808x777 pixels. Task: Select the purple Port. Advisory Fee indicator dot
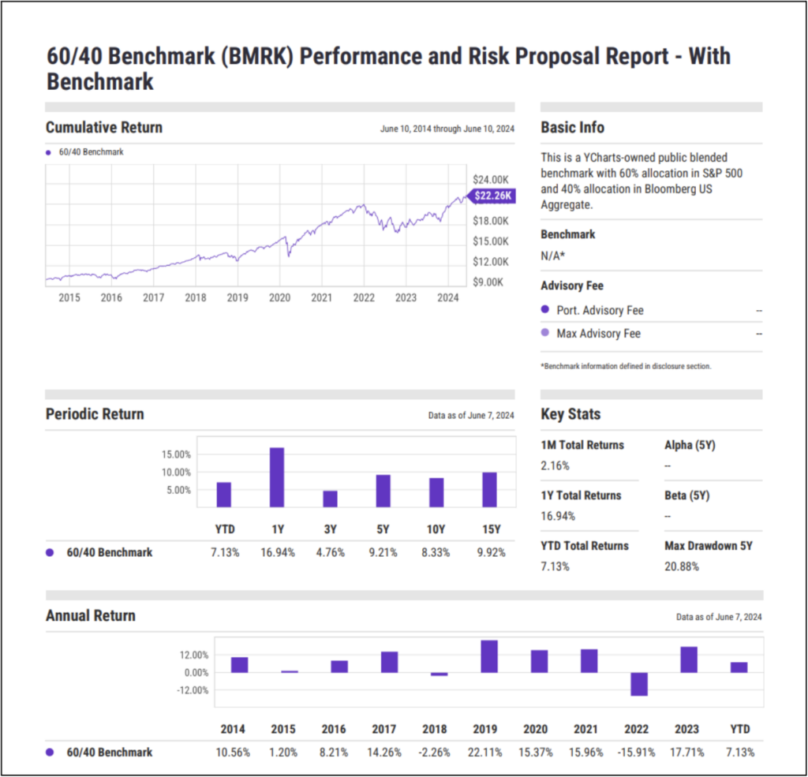pyautogui.click(x=544, y=309)
